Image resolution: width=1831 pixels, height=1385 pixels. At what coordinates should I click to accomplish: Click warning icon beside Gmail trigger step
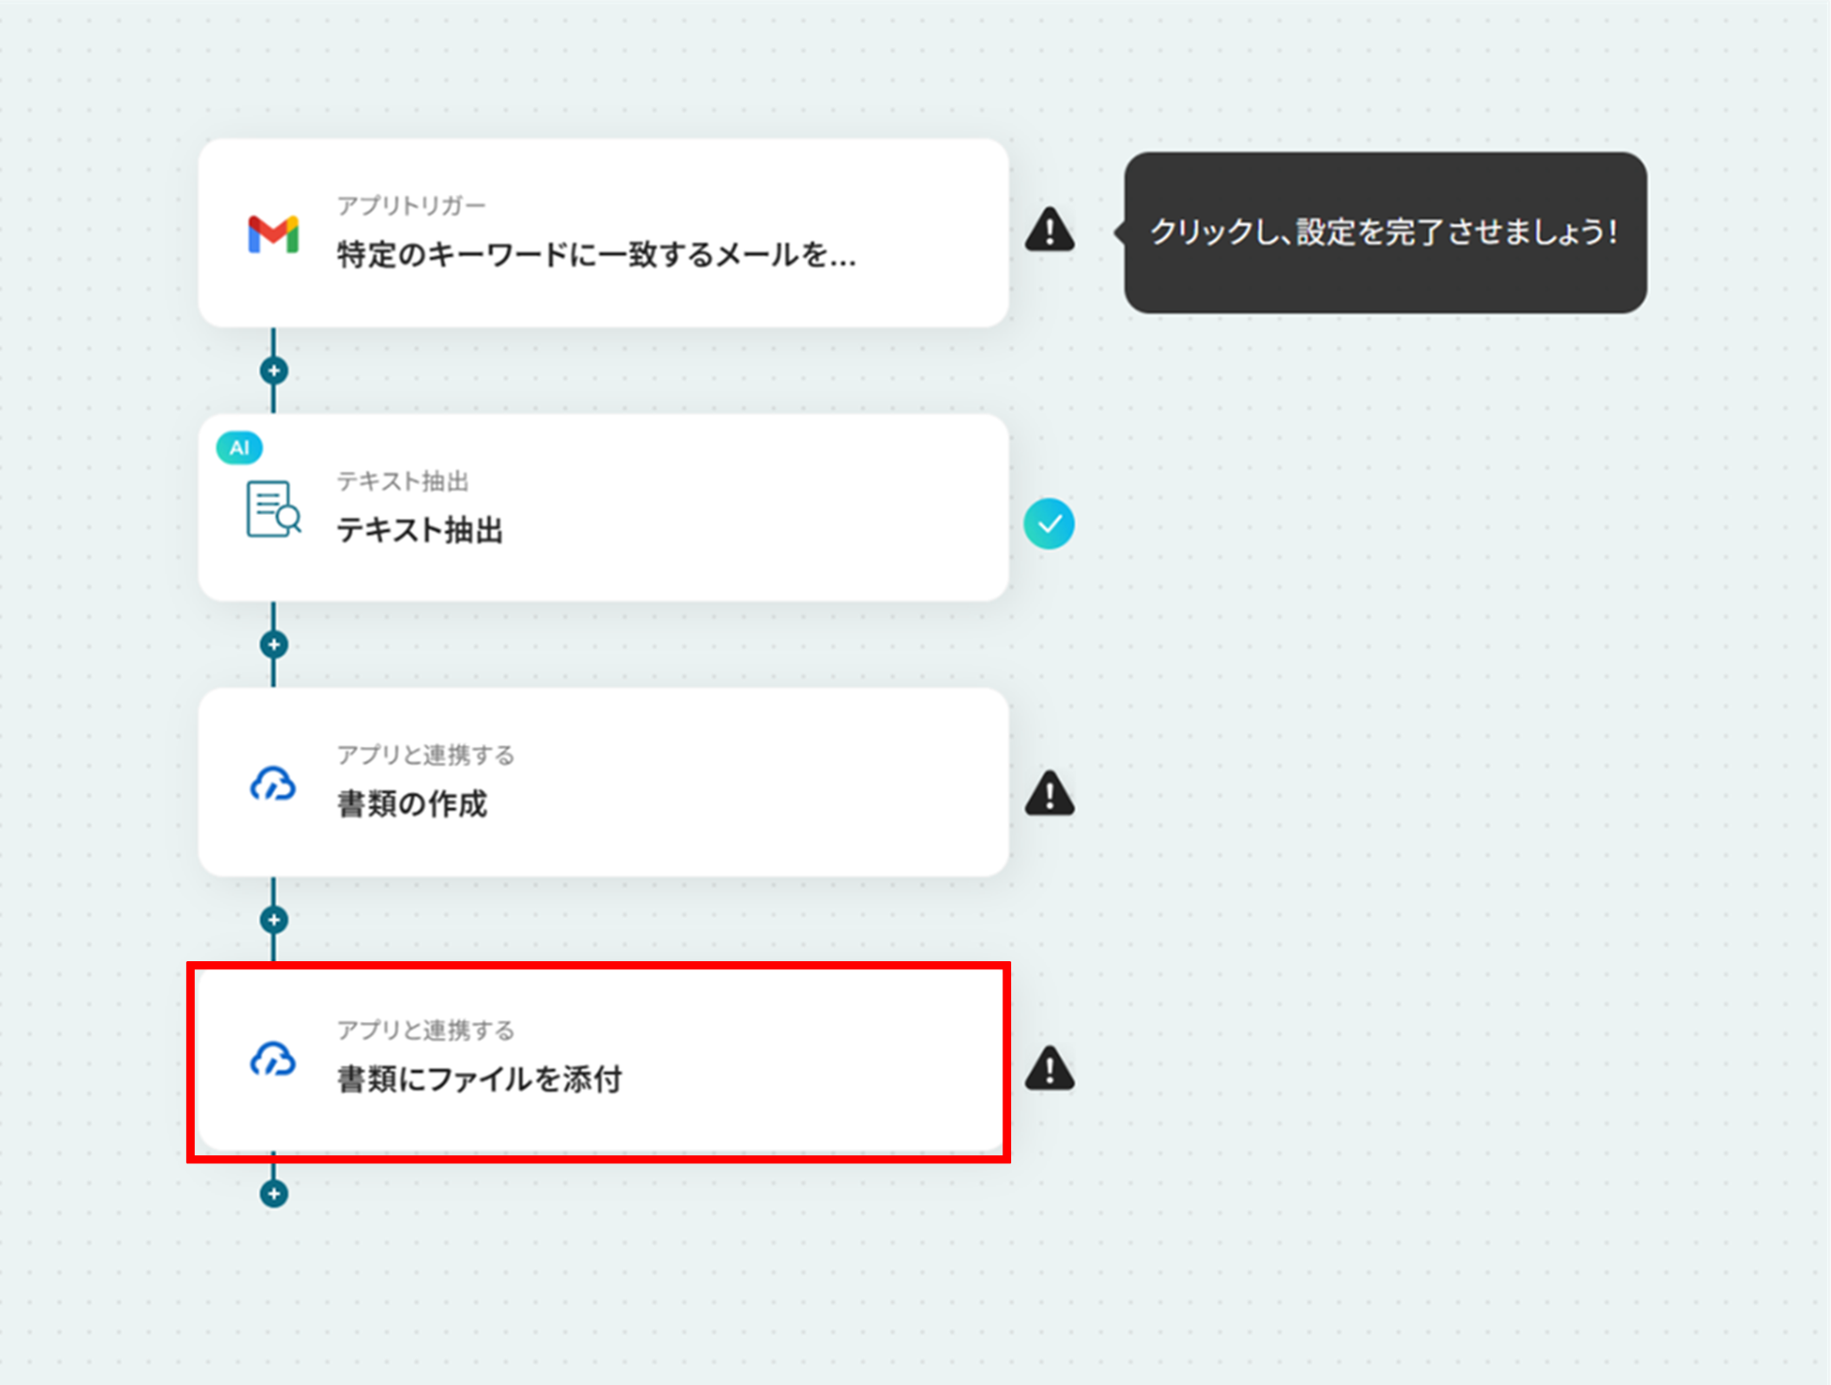[x=1049, y=230]
